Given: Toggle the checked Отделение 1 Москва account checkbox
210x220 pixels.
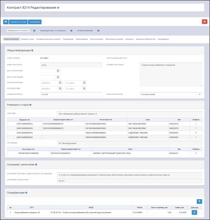Looking at the screenshot, I should [x=196, y=133].
